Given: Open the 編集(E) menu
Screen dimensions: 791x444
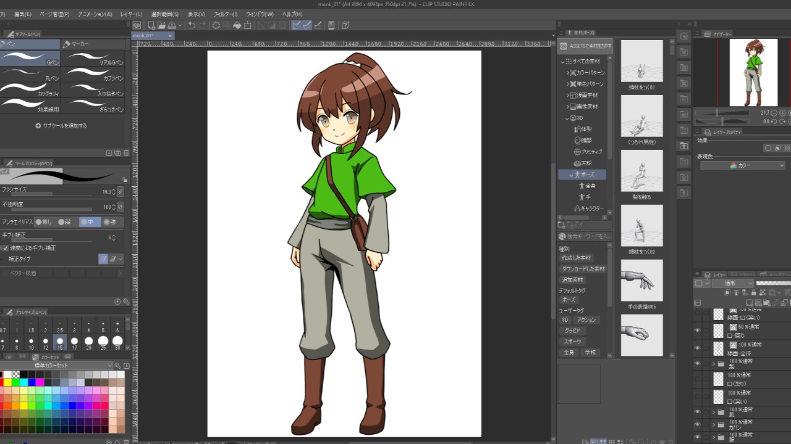Looking at the screenshot, I should coord(23,14).
